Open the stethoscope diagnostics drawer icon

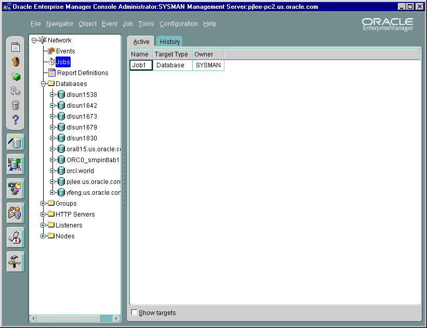point(16,237)
